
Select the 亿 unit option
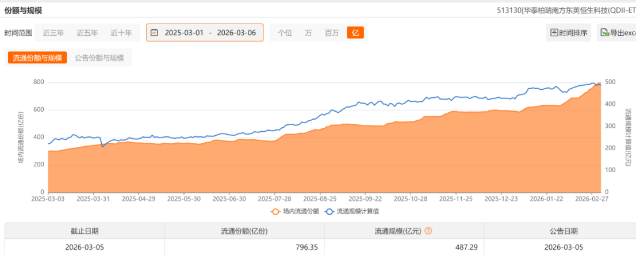pyautogui.click(x=355, y=33)
